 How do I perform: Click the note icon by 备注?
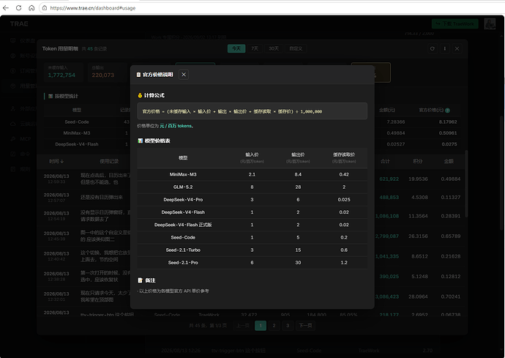pos(140,280)
